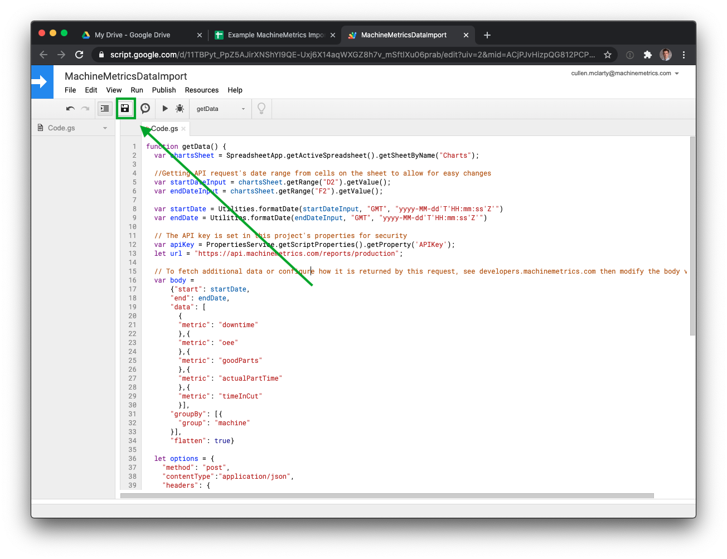727x559 pixels.
Task: Open Chrome three-dot menu
Action: (684, 55)
